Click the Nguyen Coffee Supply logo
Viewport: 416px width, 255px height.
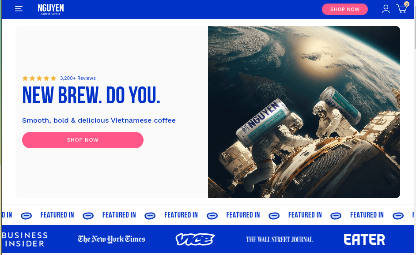[x=51, y=10]
